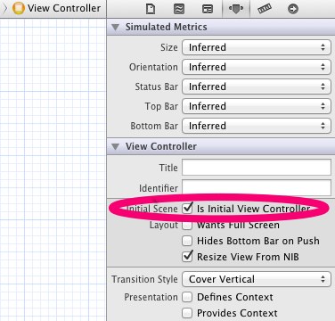Click the Transition Style label
The height and width of the screenshot is (321, 335).
coord(144,279)
